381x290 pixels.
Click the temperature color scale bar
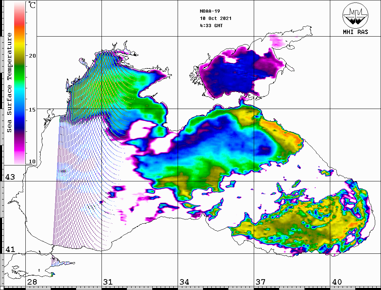pos(20,83)
